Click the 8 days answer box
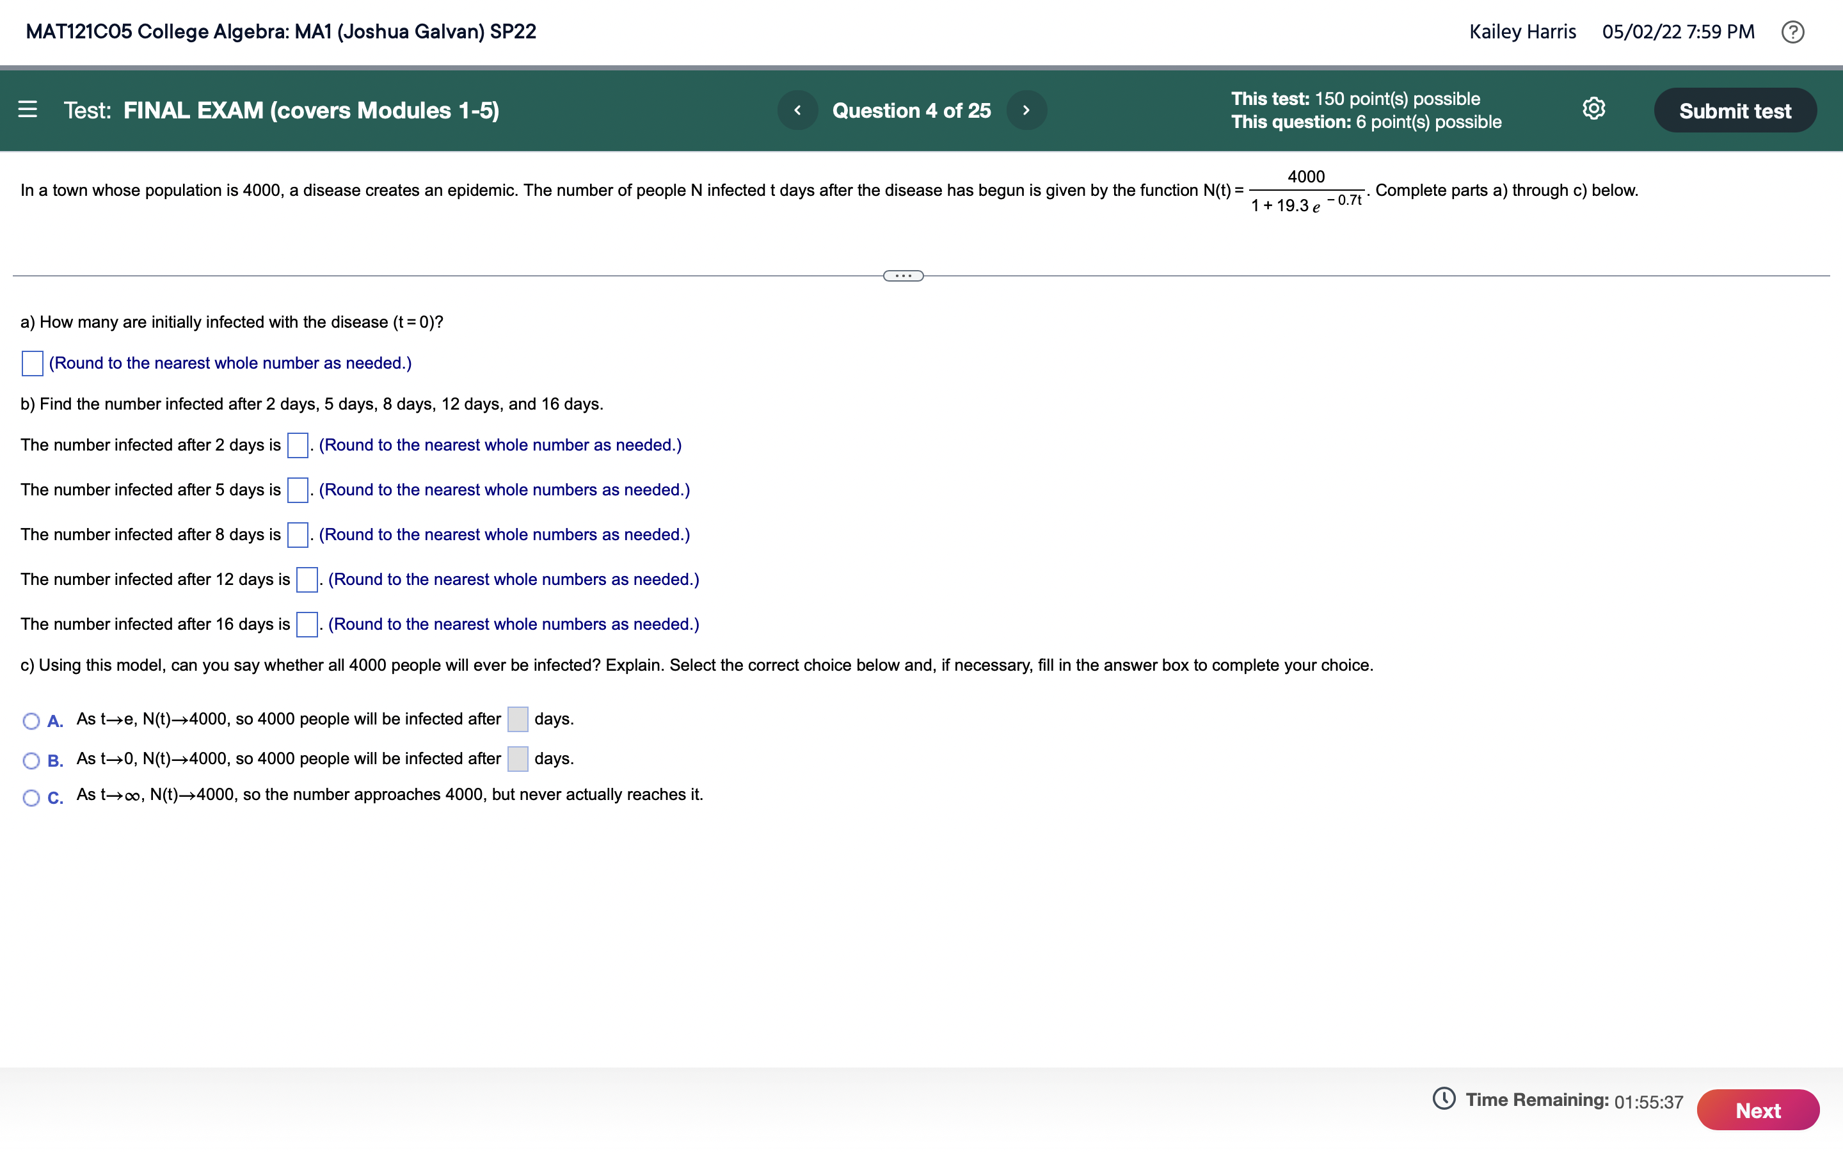1843x1152 pixels. (298, 535)
